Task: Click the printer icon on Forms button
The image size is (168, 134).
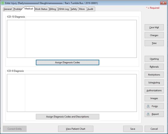Action: click(x=148, y=106)
